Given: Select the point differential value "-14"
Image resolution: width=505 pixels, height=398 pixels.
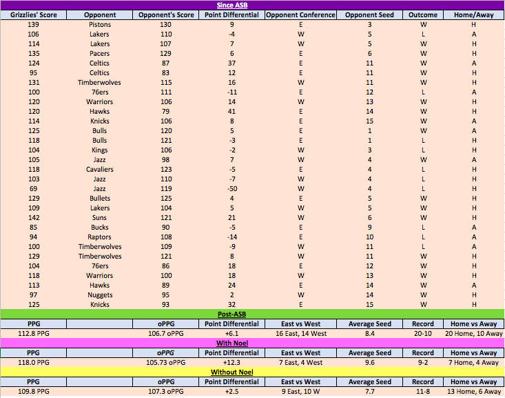Looking at the screenshot, I should point(232,237).
